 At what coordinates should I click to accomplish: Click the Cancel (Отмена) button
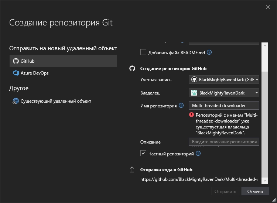coord(255,191)
